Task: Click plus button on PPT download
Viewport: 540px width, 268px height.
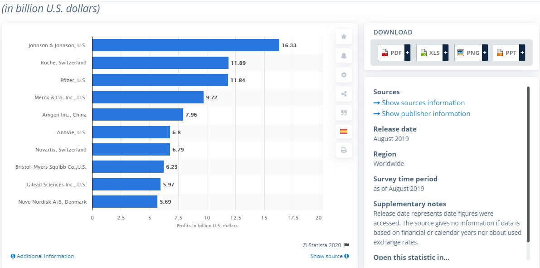Action: pos(522,53)
